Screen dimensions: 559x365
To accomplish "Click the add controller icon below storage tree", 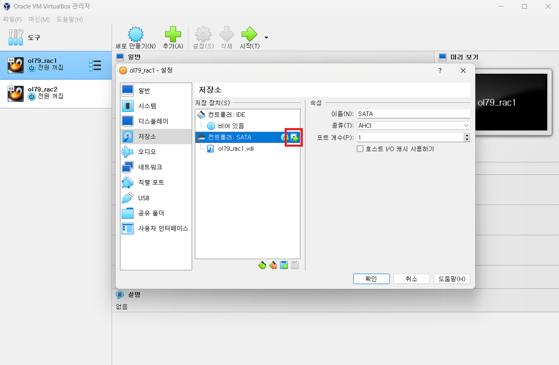I will point(262,265).
